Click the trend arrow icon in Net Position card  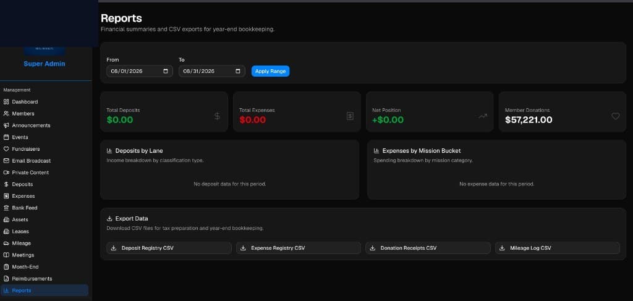tap(483, 116)
